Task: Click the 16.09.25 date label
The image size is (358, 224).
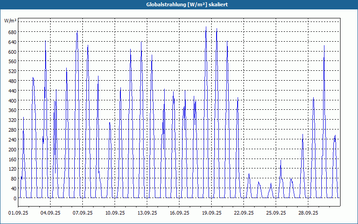Action: 179,213
